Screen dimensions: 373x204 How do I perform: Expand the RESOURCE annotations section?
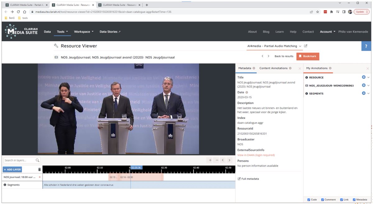[369, 78]
